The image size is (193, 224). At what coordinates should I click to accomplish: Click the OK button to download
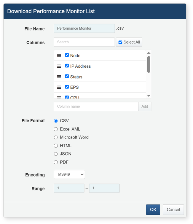click(153, 209)
